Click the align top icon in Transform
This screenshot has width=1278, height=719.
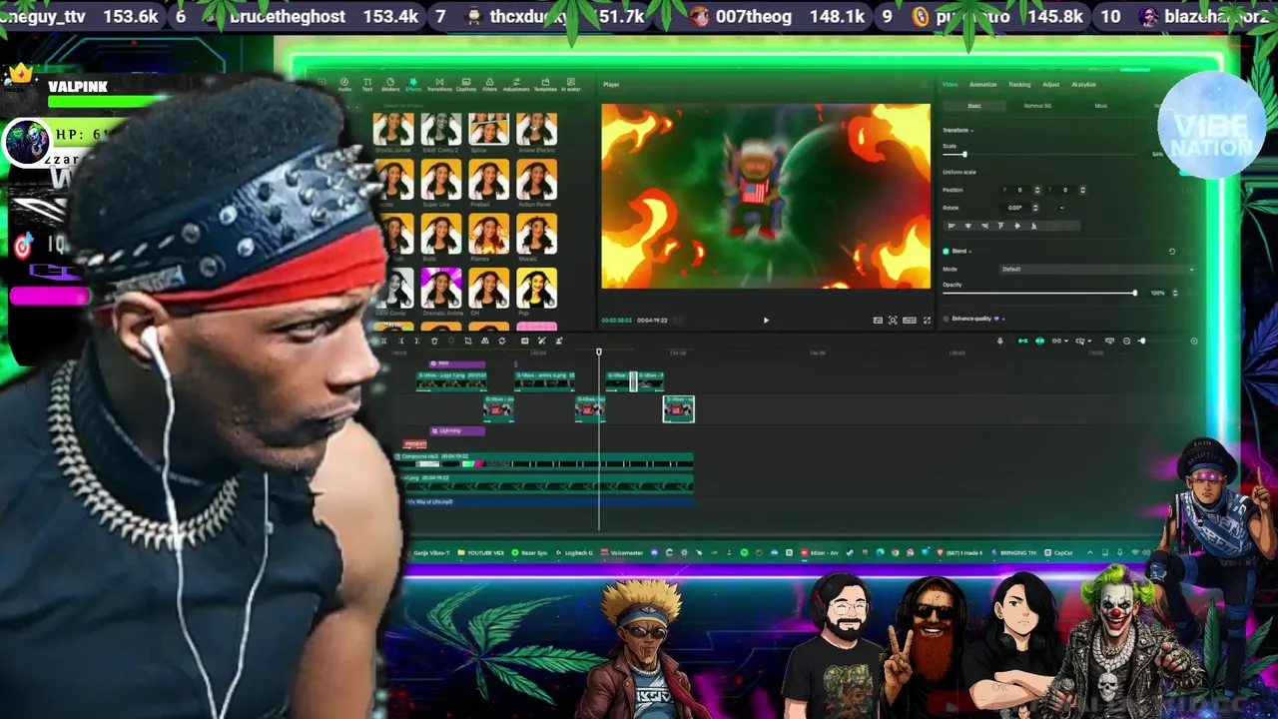point(1000,226)
